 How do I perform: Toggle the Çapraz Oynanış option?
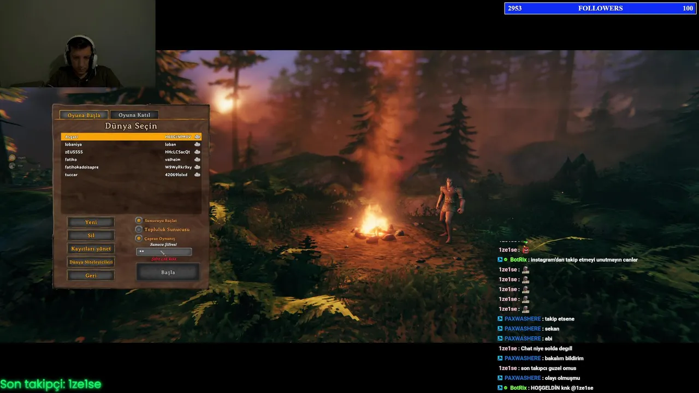[139, 238]
